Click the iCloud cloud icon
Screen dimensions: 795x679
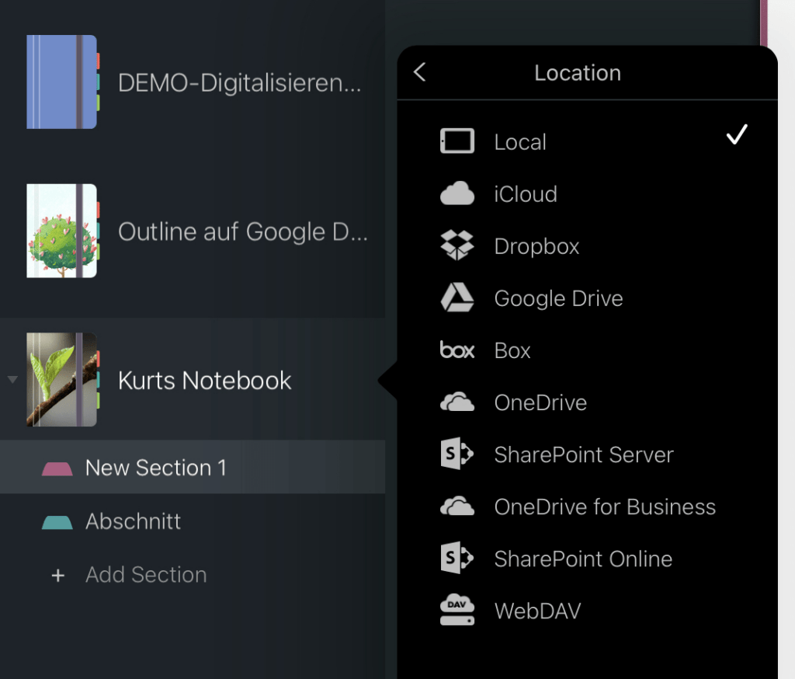457,193
